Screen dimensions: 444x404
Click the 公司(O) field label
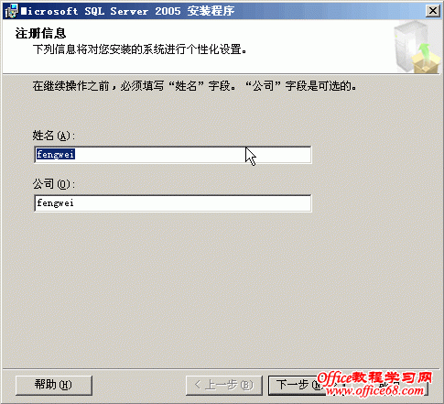point(54,184)
